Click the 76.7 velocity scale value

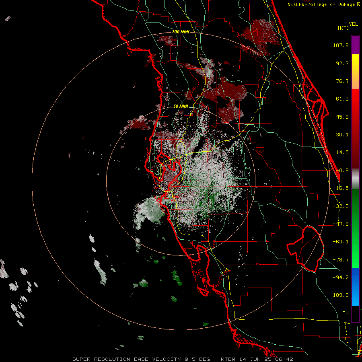tap(342, 81)
